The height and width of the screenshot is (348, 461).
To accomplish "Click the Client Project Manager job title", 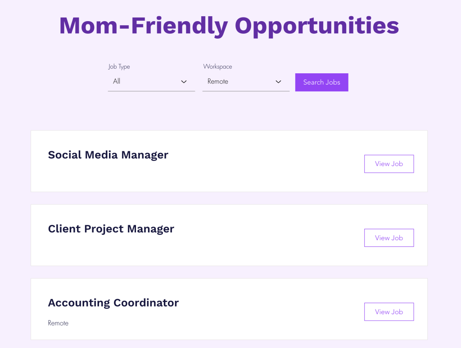I will (111, 229).
